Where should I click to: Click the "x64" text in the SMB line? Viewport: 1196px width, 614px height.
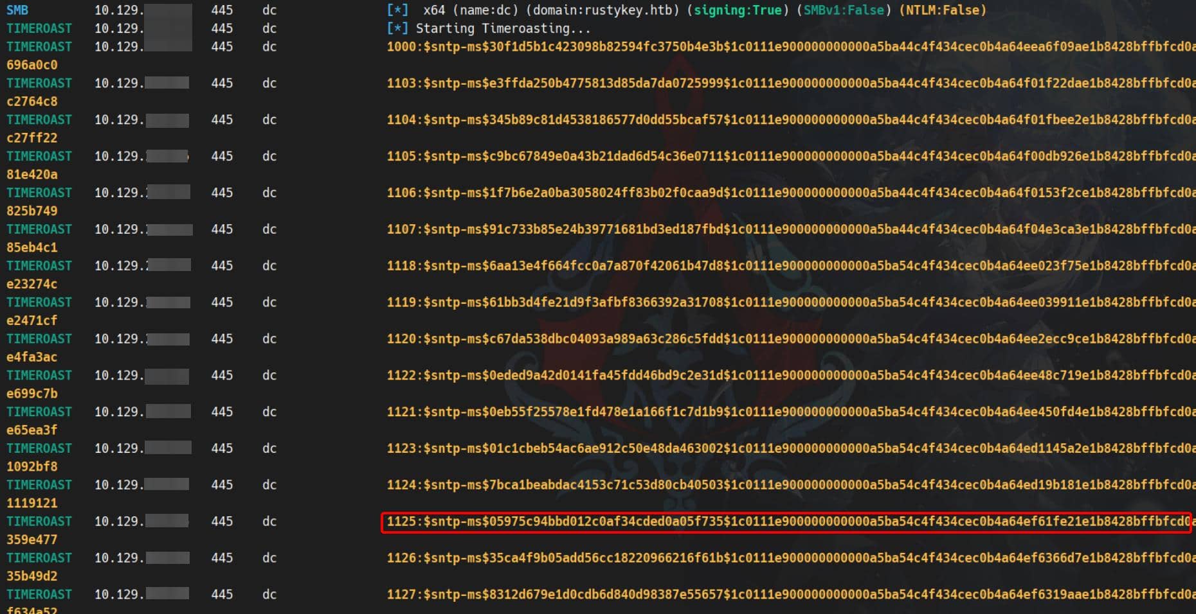tap(434, 10)
